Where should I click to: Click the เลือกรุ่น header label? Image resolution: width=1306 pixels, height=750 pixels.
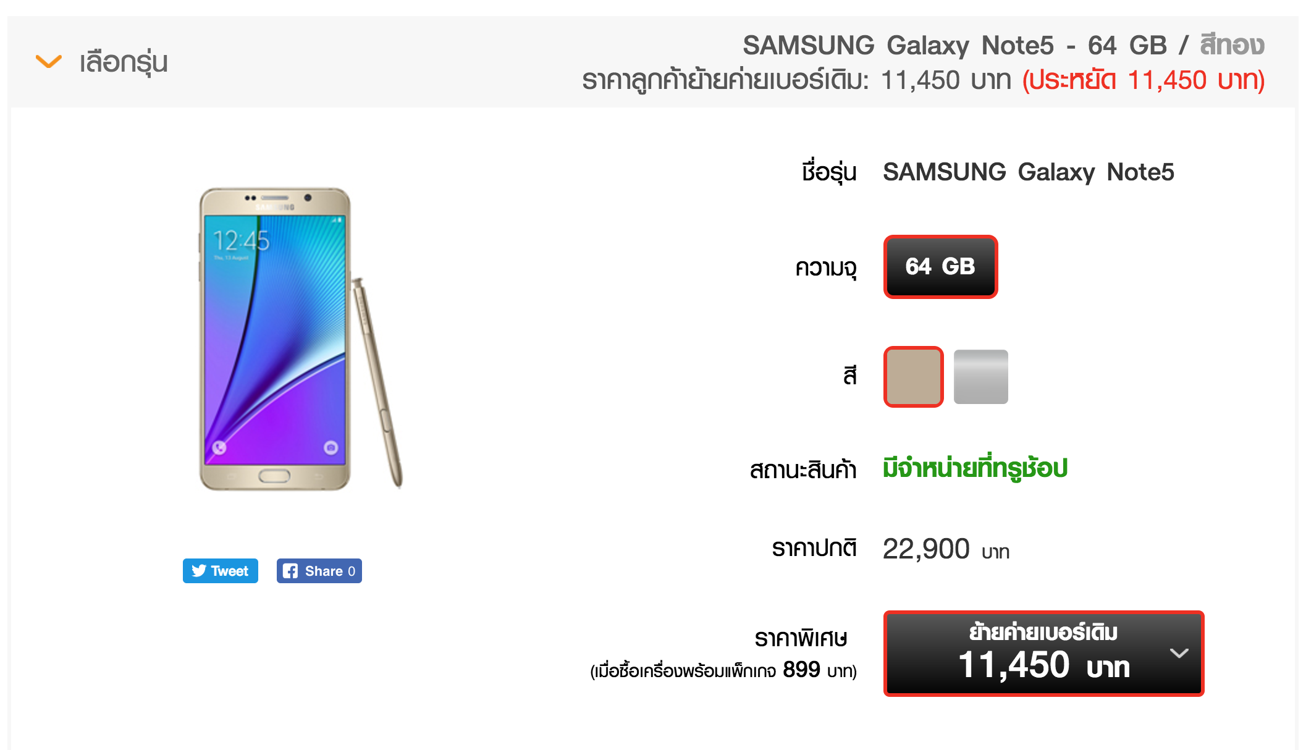[124, 62]
